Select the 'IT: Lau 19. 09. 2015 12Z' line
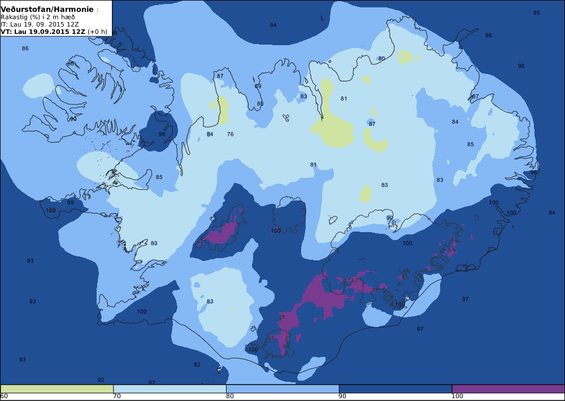The image size is (565, 401). [40, 24]
